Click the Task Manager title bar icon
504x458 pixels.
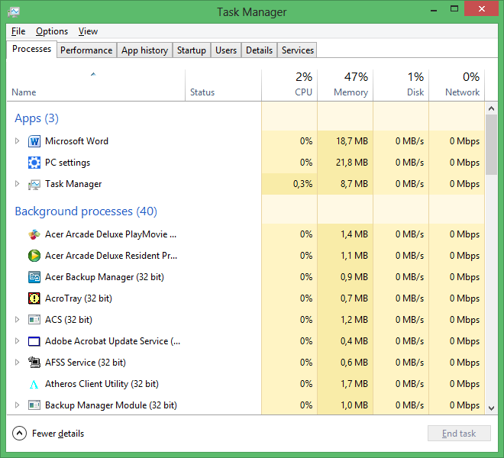(14, 12)
